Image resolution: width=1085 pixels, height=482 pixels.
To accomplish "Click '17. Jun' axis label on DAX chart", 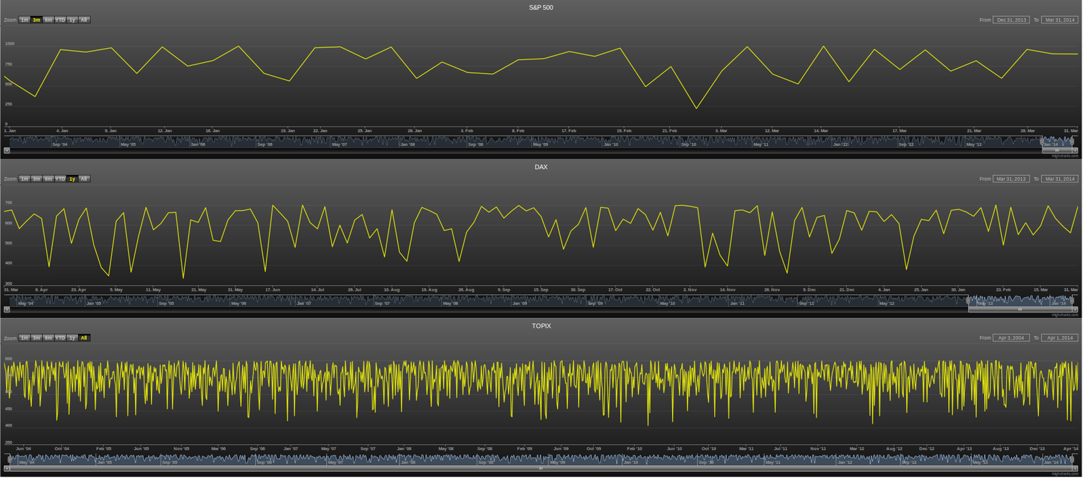I will coord(272,289).
